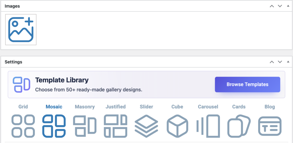This screenshot has width=293, height=143.
Task: Choose the Blog layout icon
Action: pos(270,126)
